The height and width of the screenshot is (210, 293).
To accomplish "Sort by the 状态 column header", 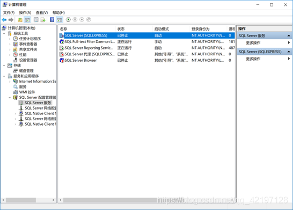I will point(134,29).
